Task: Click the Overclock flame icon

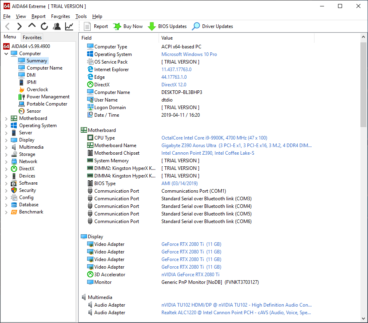Action: (22, 90)
